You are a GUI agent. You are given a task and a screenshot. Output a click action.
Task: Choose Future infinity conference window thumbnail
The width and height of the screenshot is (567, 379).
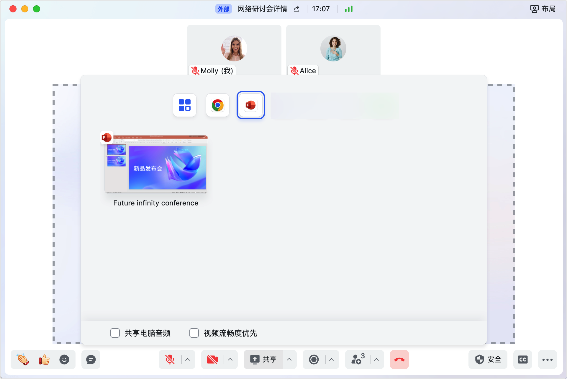coord(156,164)
